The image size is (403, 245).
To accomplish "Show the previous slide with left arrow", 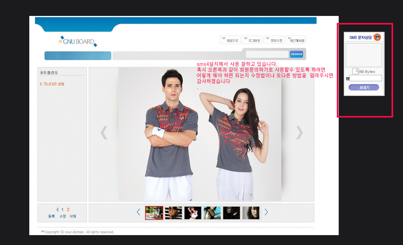I will click(x=104, y=133).
